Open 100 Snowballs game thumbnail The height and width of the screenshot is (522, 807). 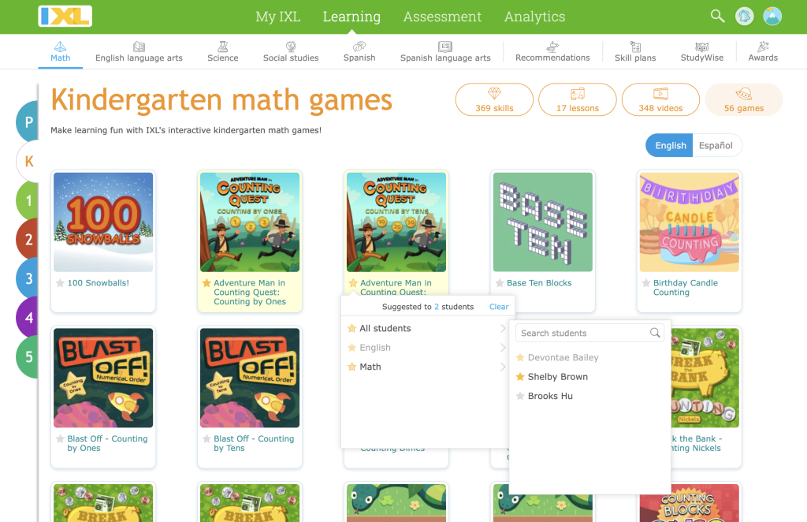click(x=103, y=222)
